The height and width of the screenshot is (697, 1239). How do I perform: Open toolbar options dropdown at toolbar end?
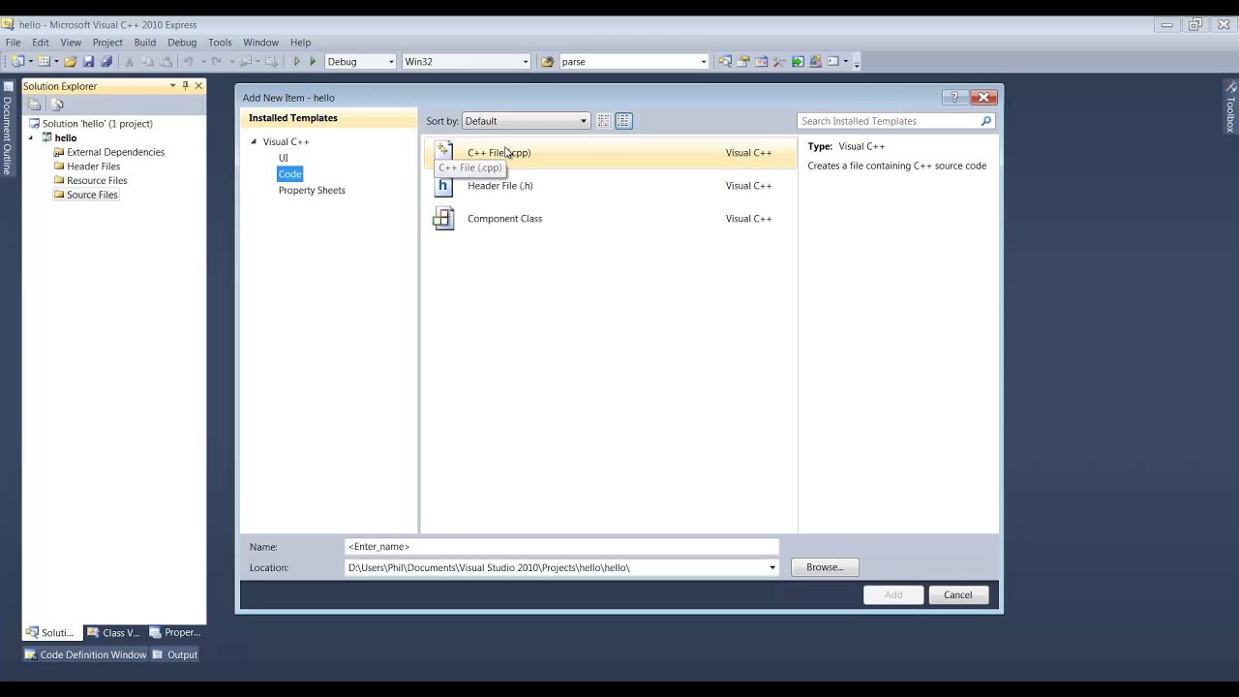[857, 64]
